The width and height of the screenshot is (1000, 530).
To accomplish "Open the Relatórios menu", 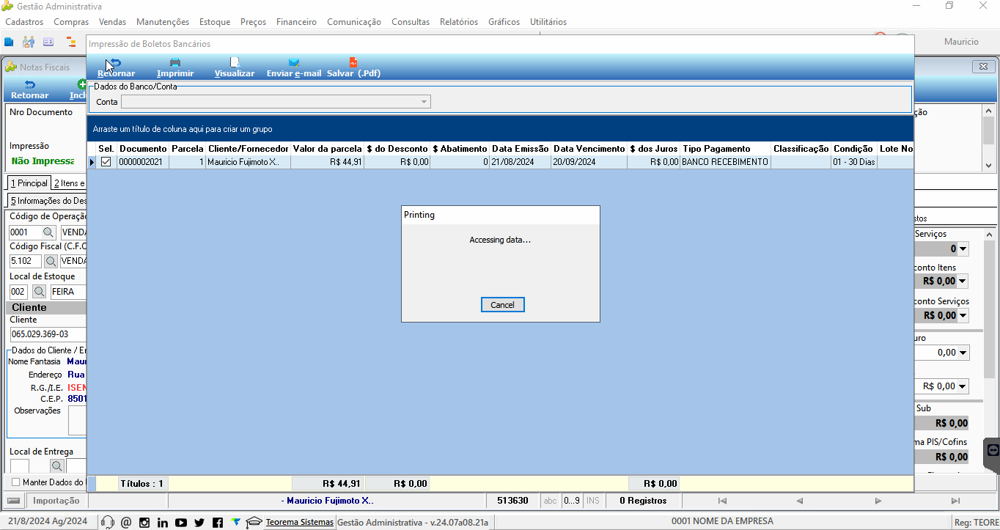I will [x=459, y=22].
